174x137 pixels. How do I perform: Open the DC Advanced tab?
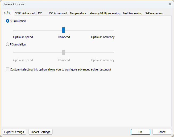(x=58, y=13)
